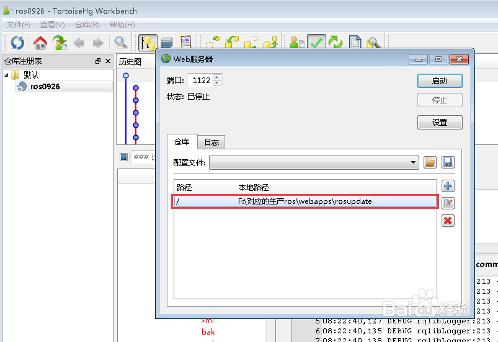Switch to the 仓库 tab
The image size is (498, 342).
pos(182,141)
